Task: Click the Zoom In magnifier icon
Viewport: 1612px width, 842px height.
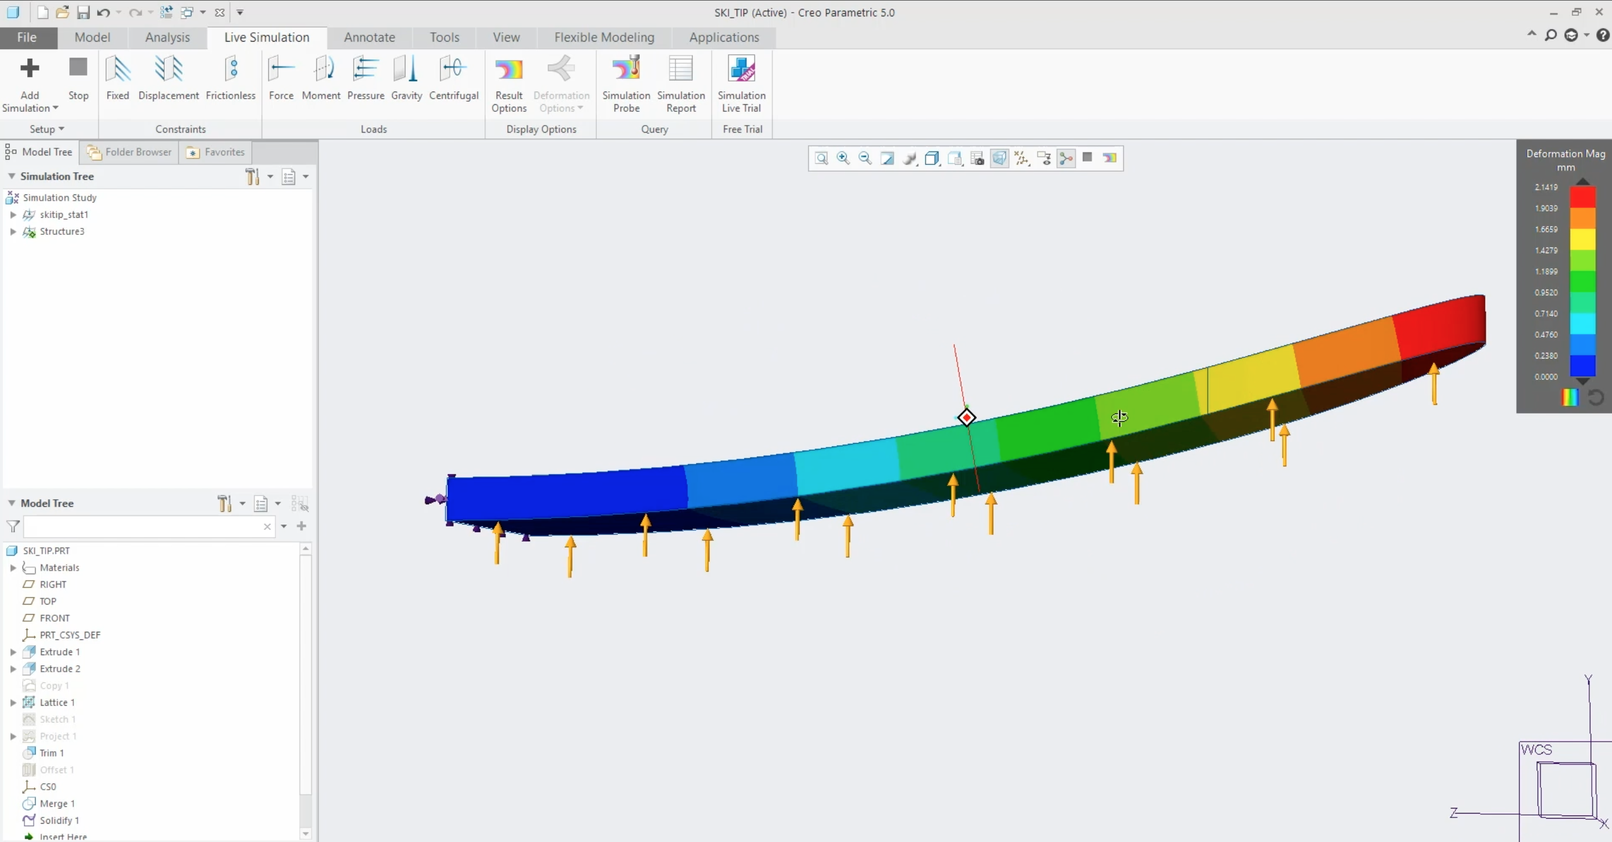Action: pos(843,158)
